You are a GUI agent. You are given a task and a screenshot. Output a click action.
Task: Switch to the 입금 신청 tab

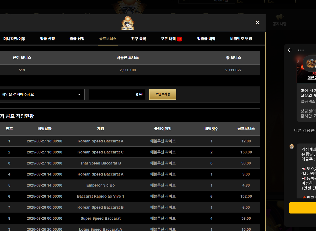click(47, 39)
